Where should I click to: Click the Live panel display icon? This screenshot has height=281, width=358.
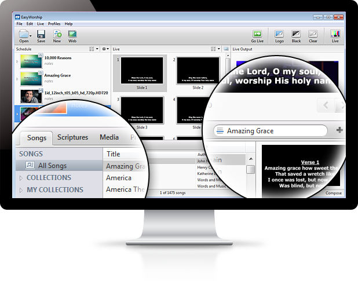tap(226, 49)
